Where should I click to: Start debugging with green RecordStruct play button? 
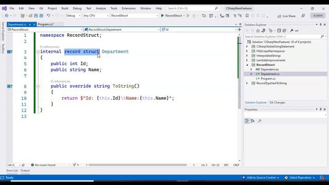[x=172, y=16]
